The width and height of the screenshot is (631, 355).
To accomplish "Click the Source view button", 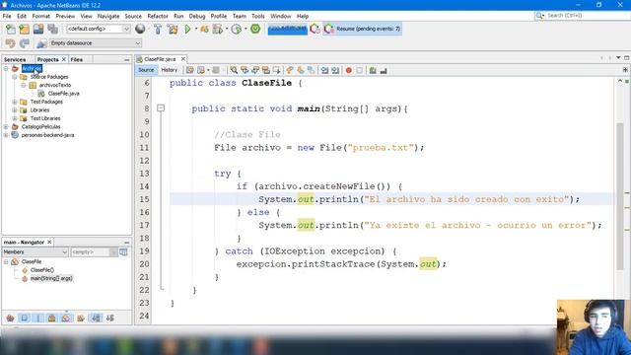I will (x=146, y=70).
